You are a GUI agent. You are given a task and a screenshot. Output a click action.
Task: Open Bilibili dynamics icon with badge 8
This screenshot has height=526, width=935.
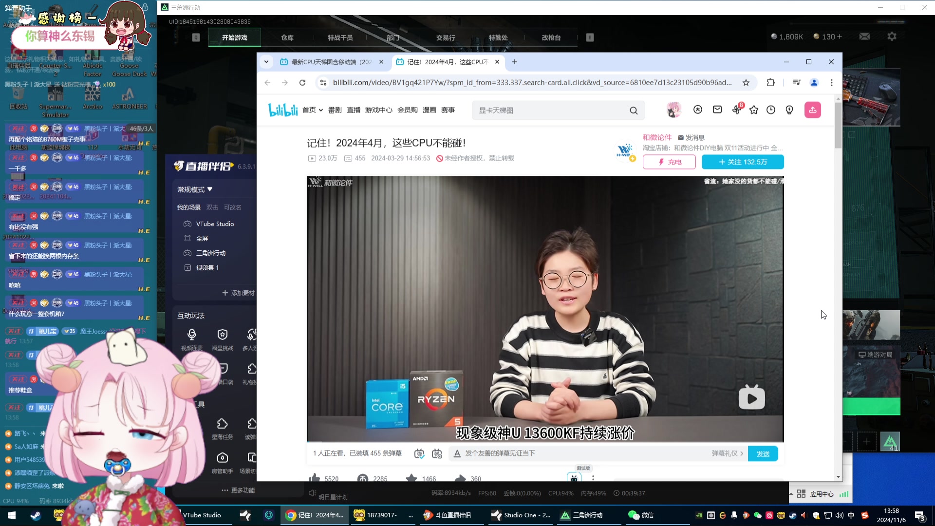[x=737, y=110]
